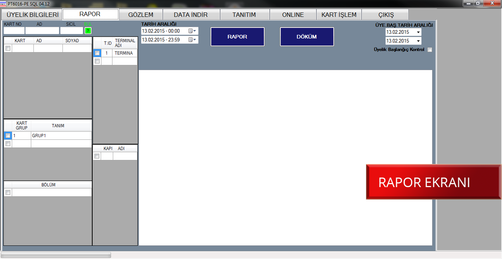Tick the checkbox for TERMINA terminal row

click(x=97, y=53)
